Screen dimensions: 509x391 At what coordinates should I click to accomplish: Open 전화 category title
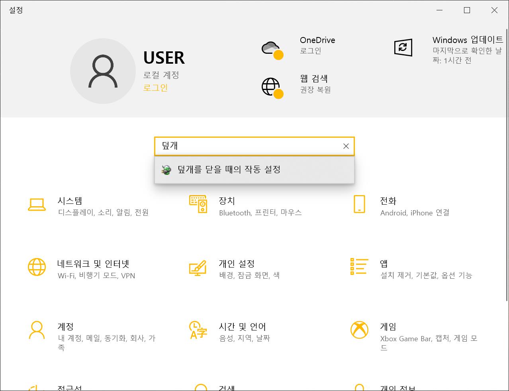(x=388, y=201)
